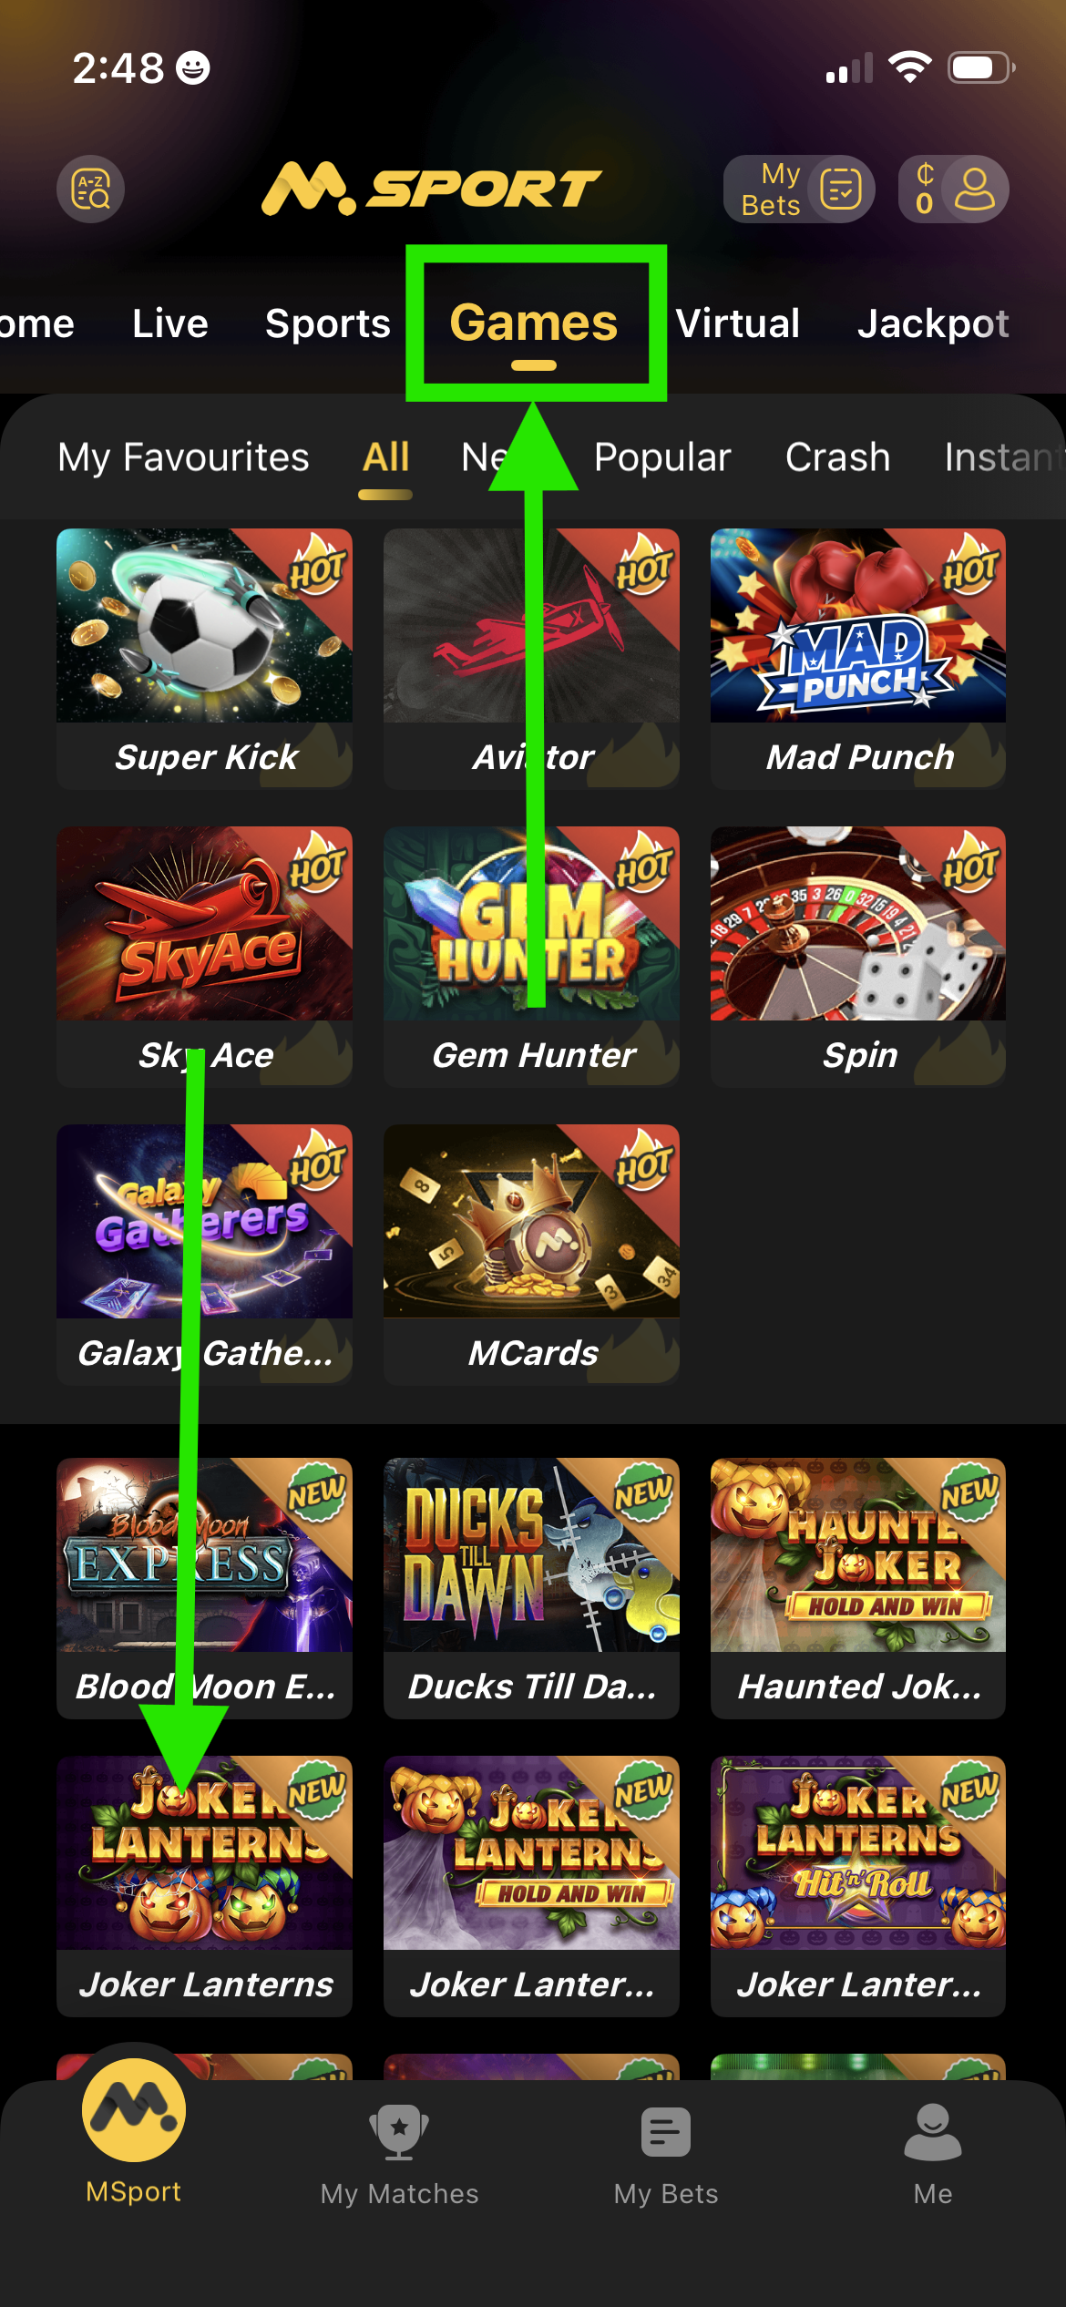Launch the Mad Punch game
1066x2307 pixels.
coord(858,658)
